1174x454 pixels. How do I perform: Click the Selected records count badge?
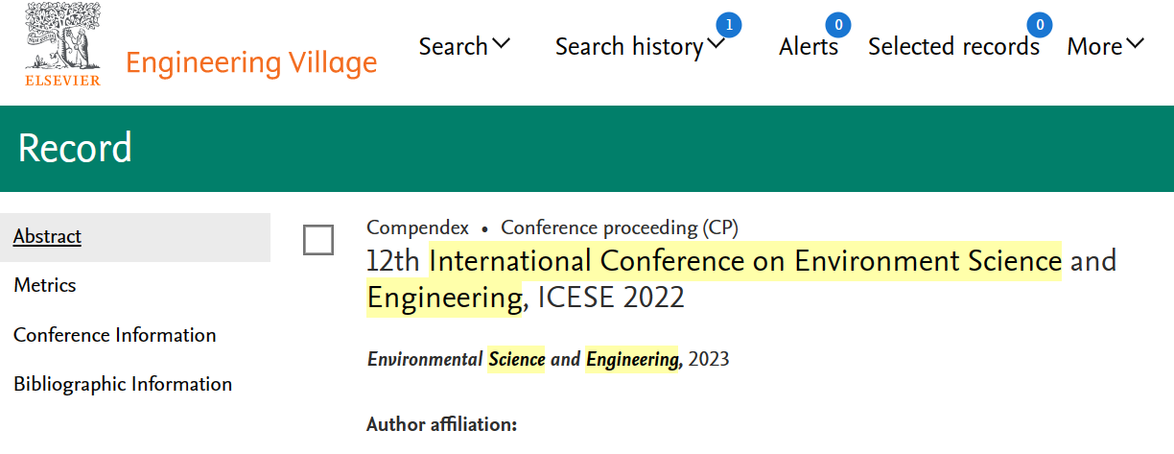[x=1039, y=25]
